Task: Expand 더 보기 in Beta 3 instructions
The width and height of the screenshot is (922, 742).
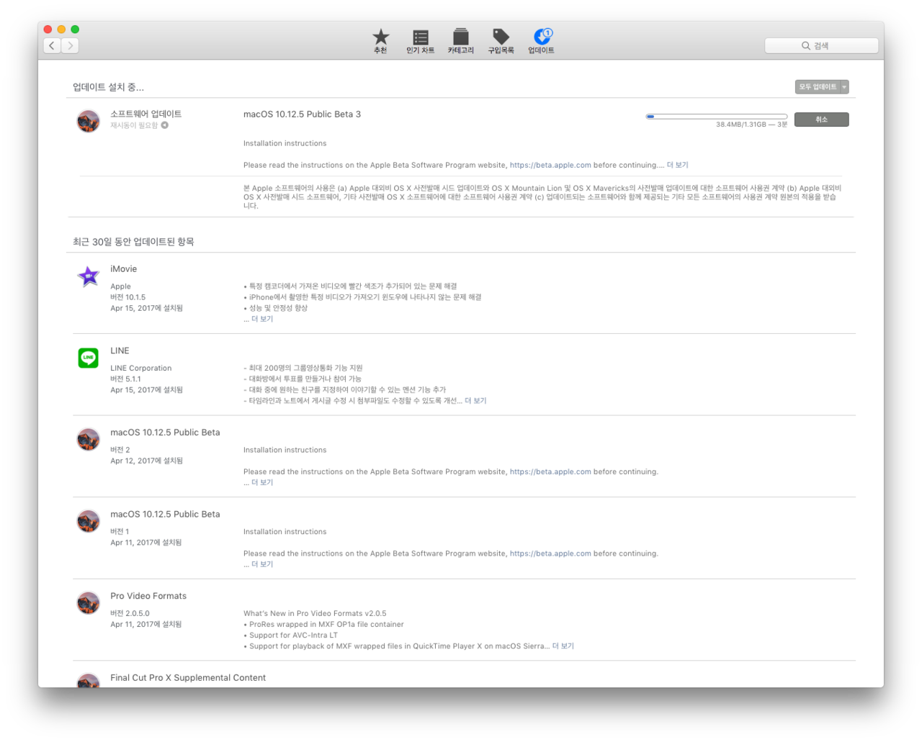Action: coord(678,166)
